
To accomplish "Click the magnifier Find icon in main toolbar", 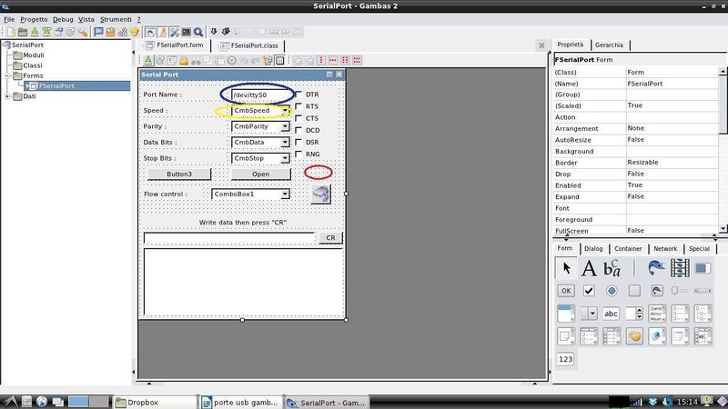I will (198, 32).
